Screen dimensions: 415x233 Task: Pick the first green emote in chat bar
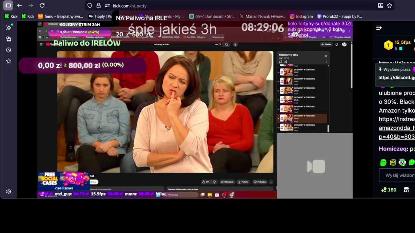pos(383,162)
